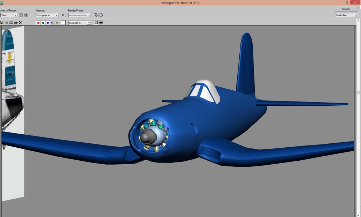Click the Auto Region Selected icon

(25, 15)
